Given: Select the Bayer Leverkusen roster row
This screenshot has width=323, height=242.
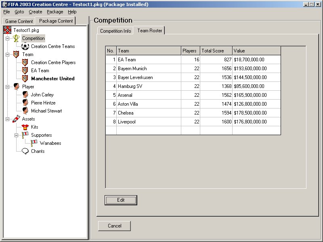Looking at the screenshot, I should click(x=193, y=77).
